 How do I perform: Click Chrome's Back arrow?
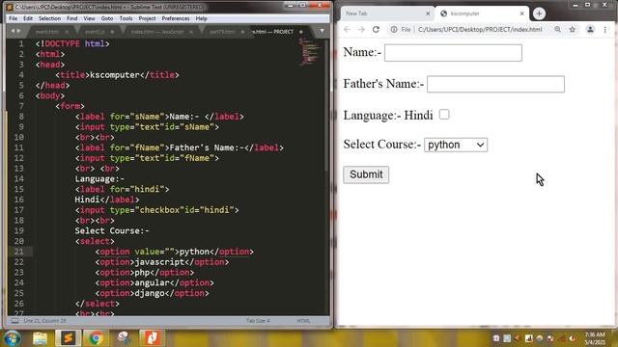pos(347,30)
